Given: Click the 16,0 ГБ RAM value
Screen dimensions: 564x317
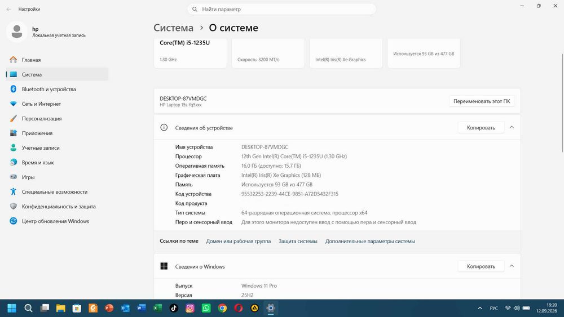Looking at the screenshot, I should pyautogui.click(x=271, y=166).
